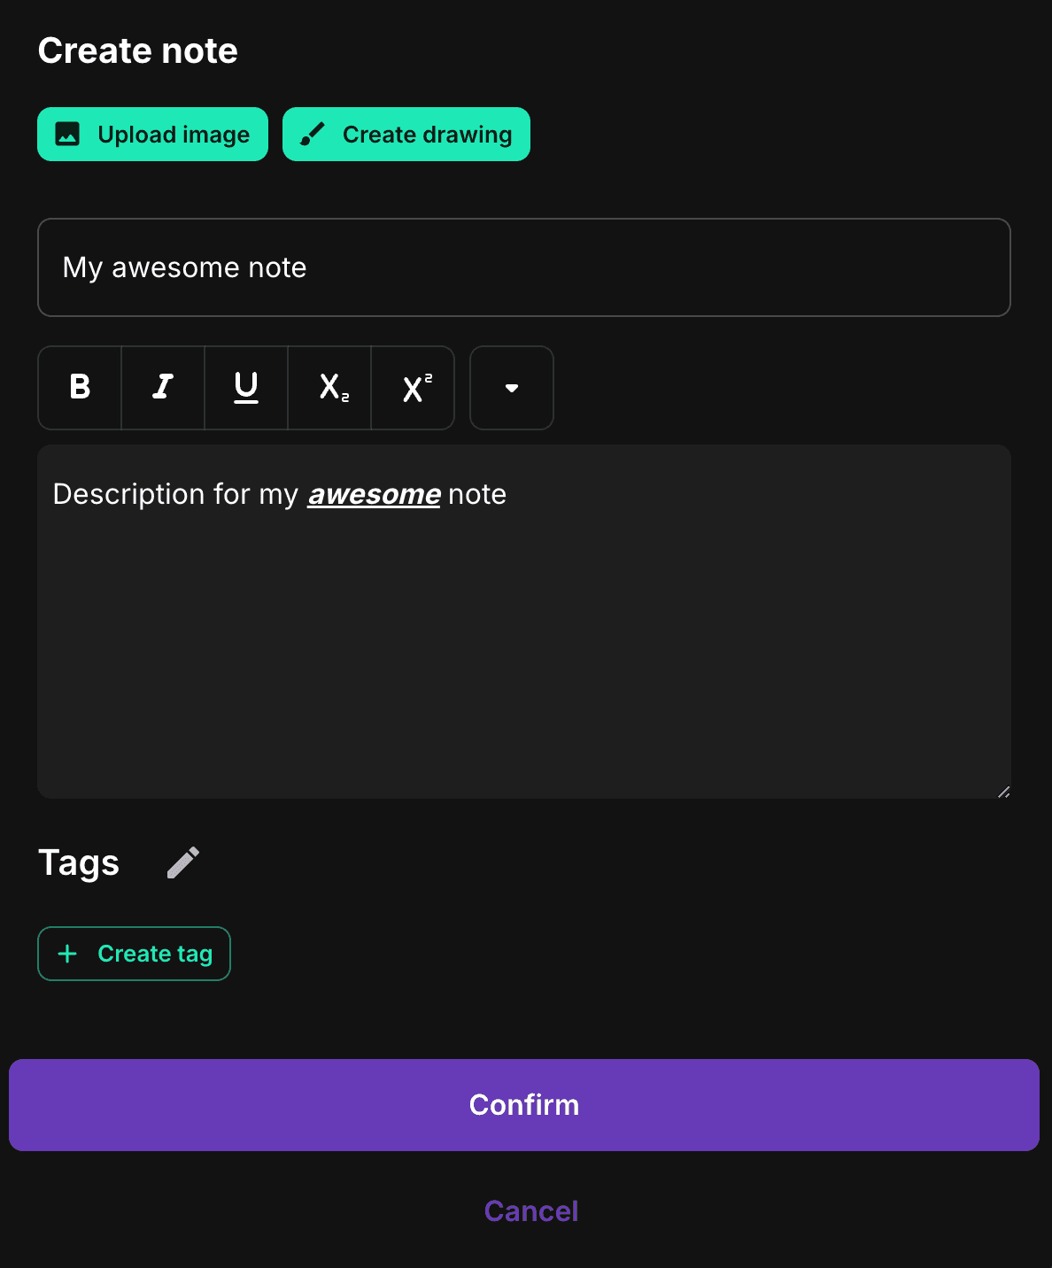Viewport: 1052px width, 1268px height.
Task: Confirm the note creation
Action: point(524,1105)
